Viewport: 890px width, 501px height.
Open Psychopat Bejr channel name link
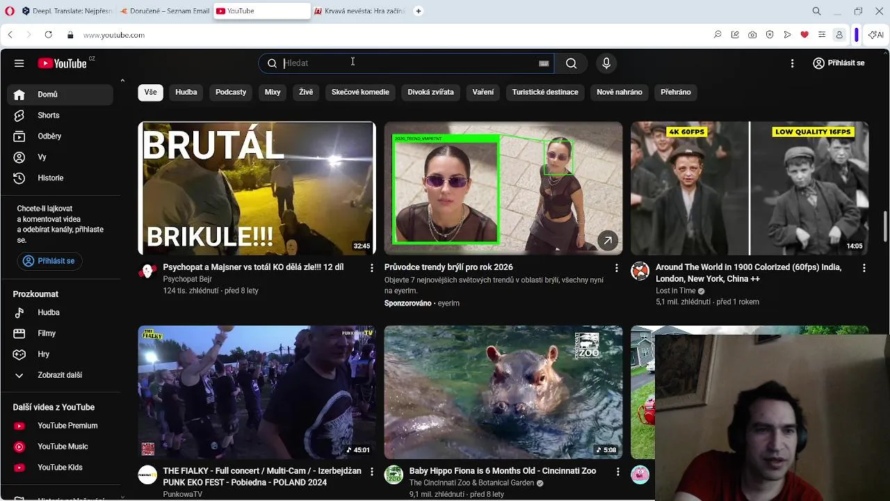(x=187, y=279)
